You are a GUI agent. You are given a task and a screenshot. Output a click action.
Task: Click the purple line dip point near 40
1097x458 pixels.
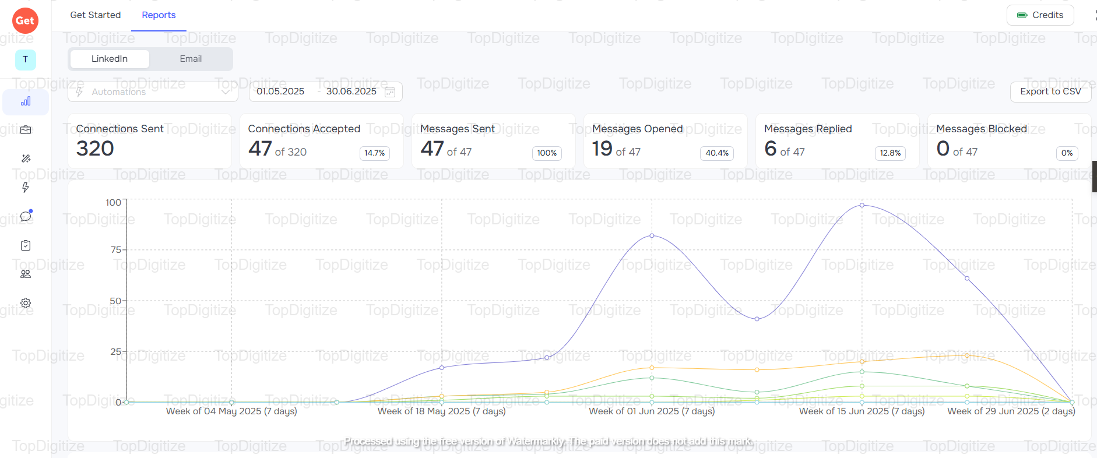click(757, 319)
